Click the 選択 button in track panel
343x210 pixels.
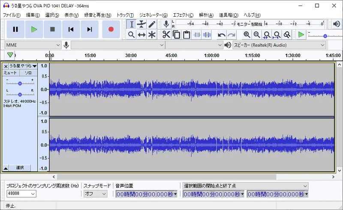(x=20, y=168)
